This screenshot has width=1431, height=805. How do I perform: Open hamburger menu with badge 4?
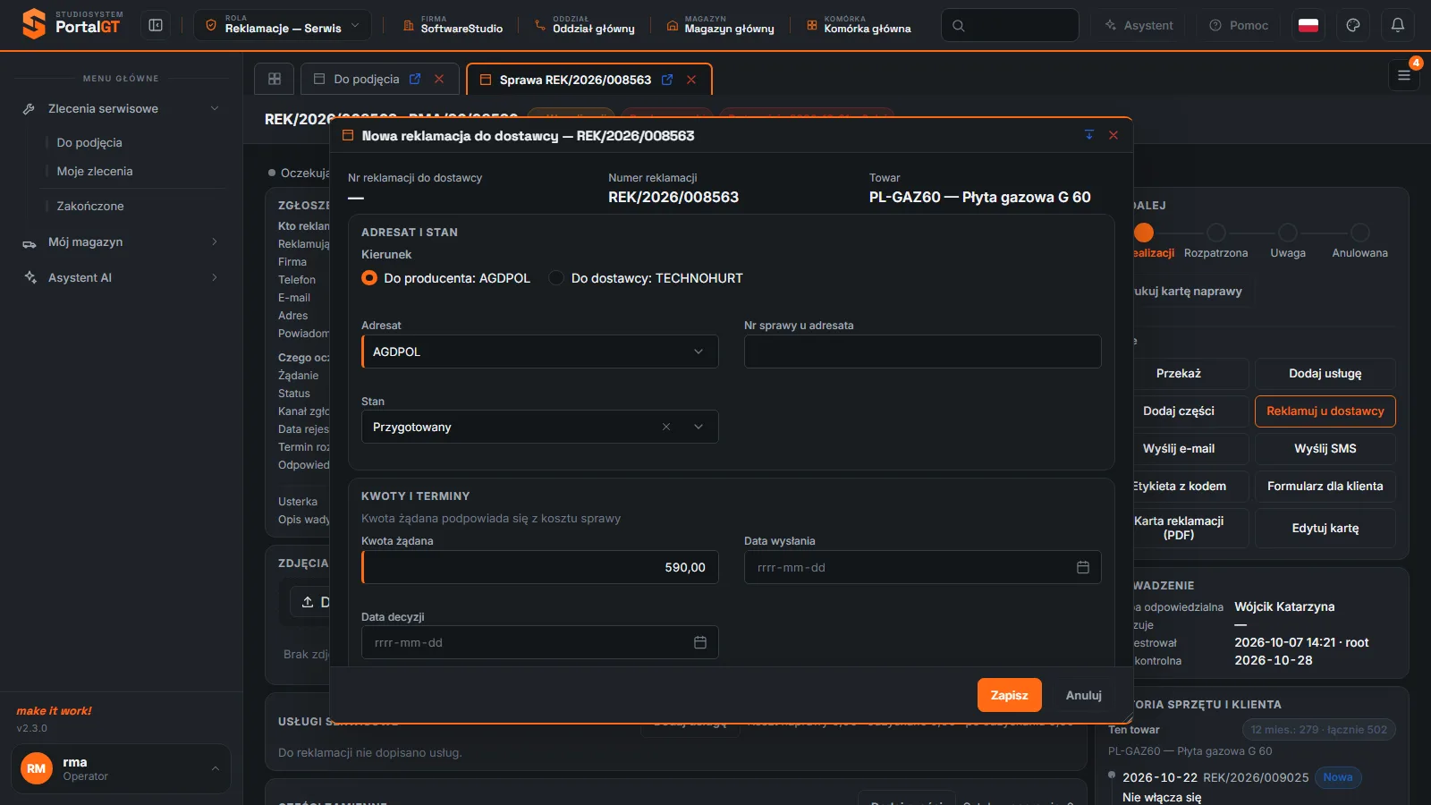1404,75
